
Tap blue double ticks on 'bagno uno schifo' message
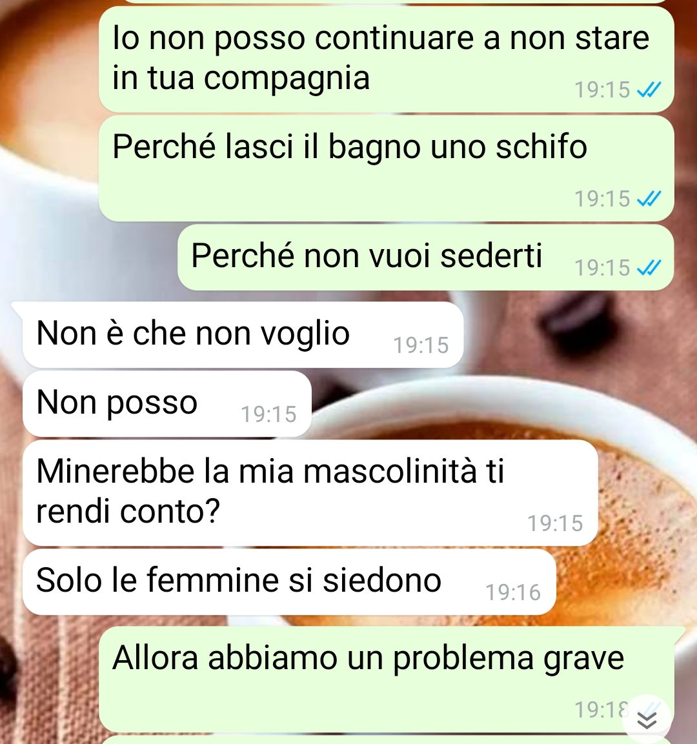point(649,198)
